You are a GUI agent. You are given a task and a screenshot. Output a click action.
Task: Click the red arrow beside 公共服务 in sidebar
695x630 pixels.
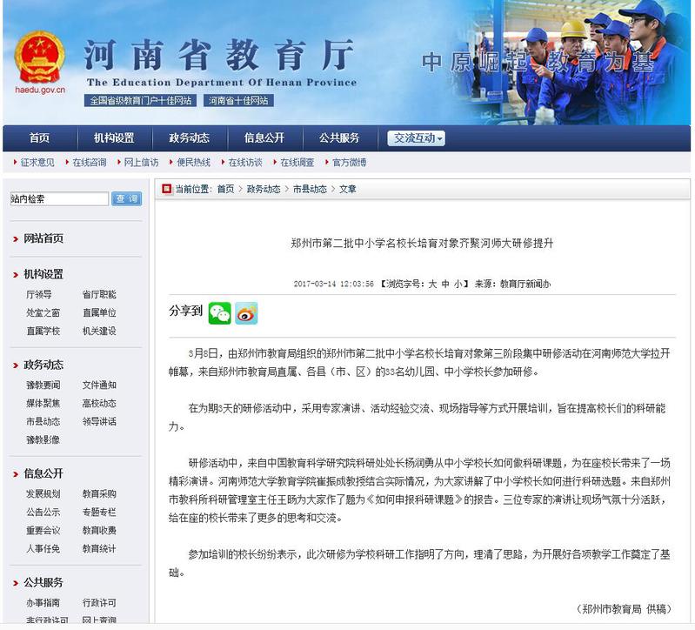15,583
